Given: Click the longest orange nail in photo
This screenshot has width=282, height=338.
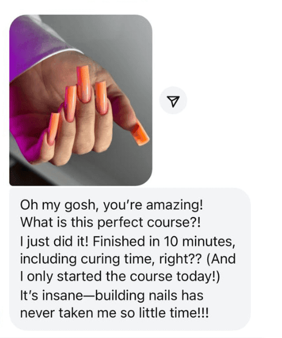Looking at the screenshot, I should click(83, 83).
